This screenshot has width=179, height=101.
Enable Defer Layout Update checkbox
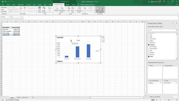coord(149,97)
